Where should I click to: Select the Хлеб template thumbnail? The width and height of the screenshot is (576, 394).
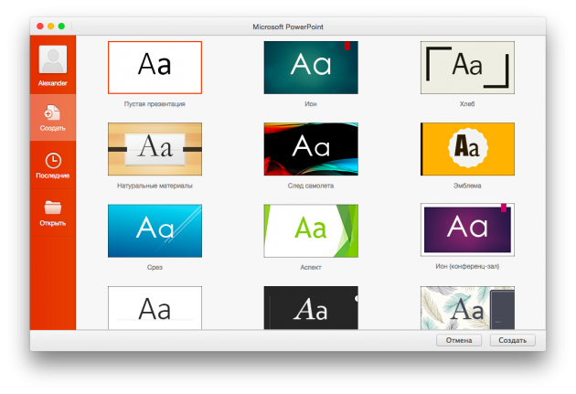(467, 68)
